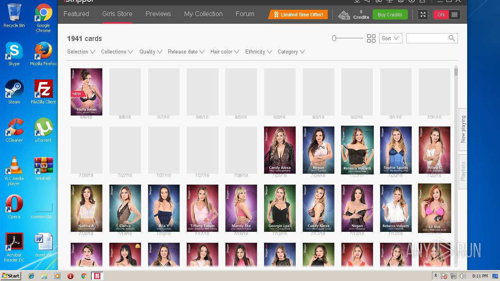Switch to the Forum tab
Screen dimensions: 500x281
coord(245,14)
